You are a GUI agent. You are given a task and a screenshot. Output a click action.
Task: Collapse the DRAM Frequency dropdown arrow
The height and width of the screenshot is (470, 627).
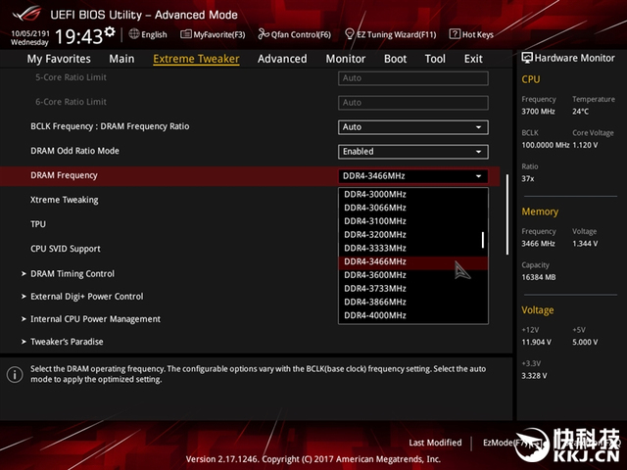[478, 176]
